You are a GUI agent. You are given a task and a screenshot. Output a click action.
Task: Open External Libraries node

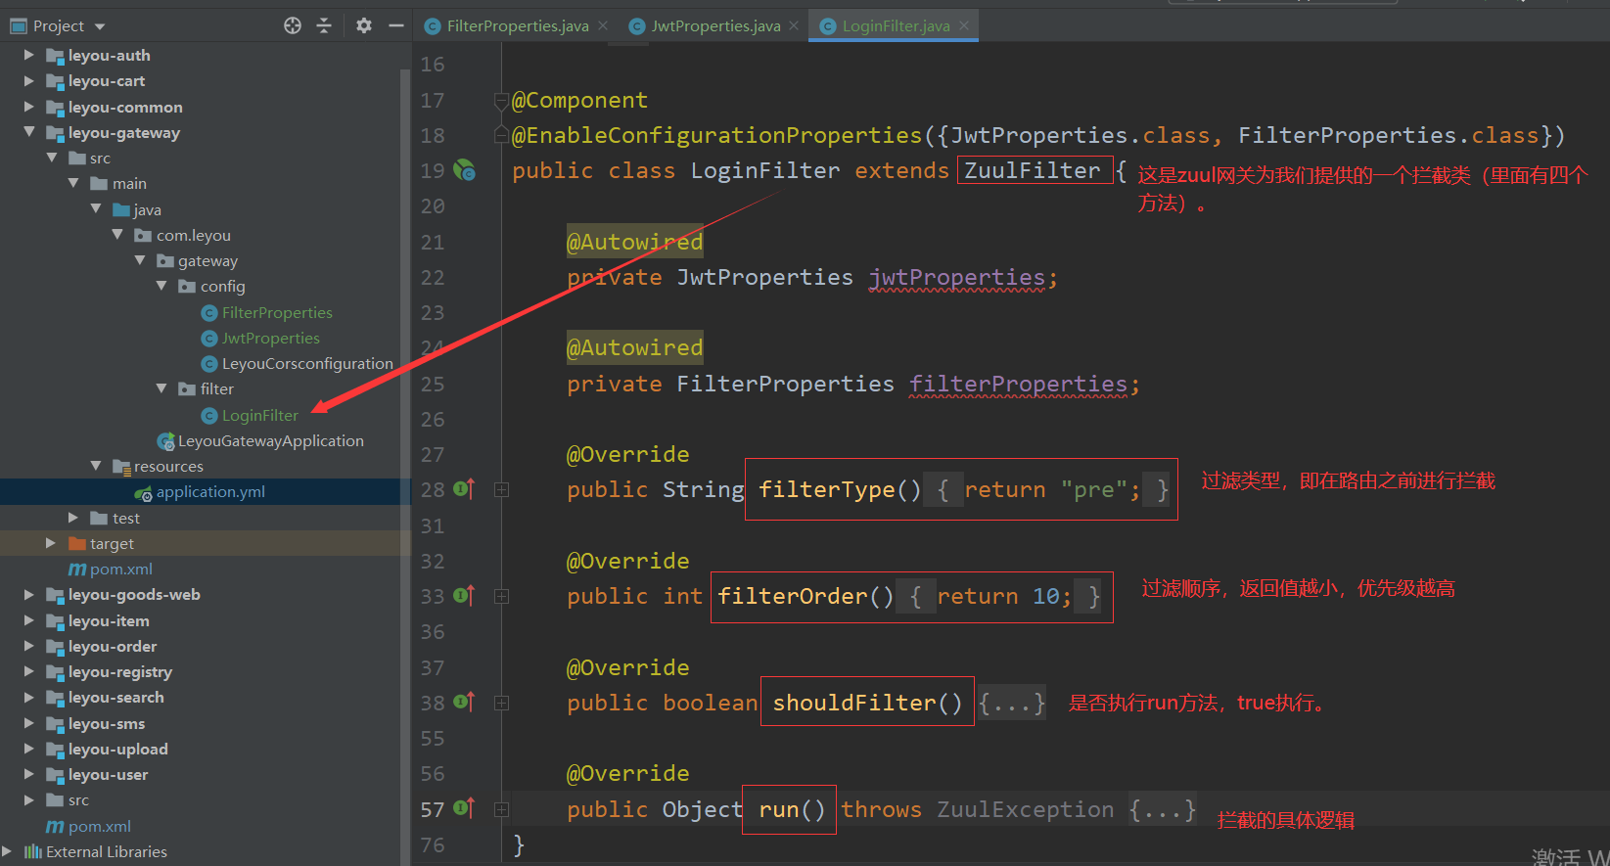point(106,851)
